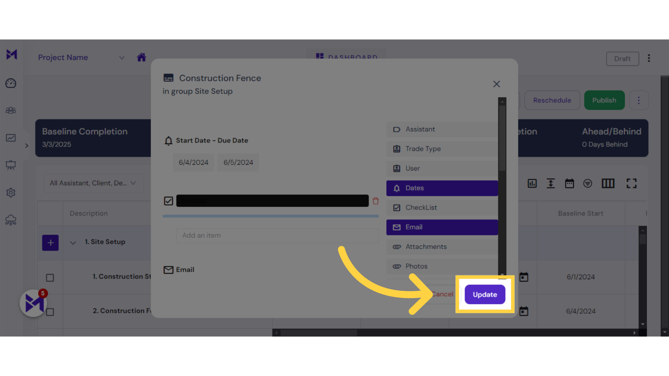Click the Update button
Image resolution: width=669 pixels, height=376 pixels.
485,294
